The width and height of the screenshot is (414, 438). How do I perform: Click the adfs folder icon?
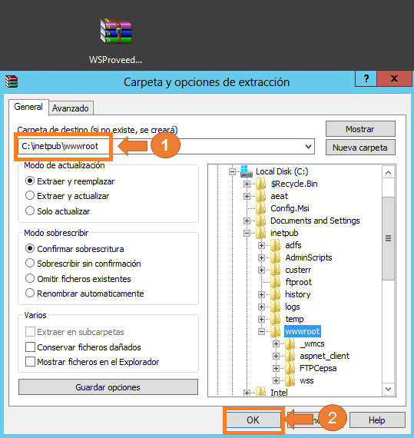tap(275, 245)
